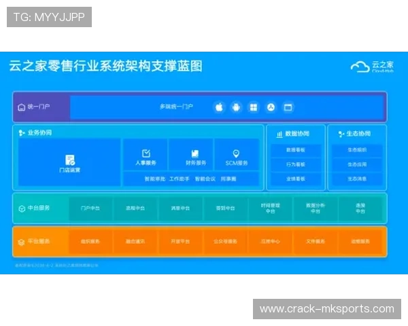Click the 业务协同 node icon
The width and height of the screenshot is (408, 326).
(x=22, y=133)
